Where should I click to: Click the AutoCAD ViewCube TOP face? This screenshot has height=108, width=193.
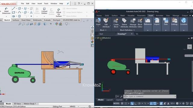point(189,47)
